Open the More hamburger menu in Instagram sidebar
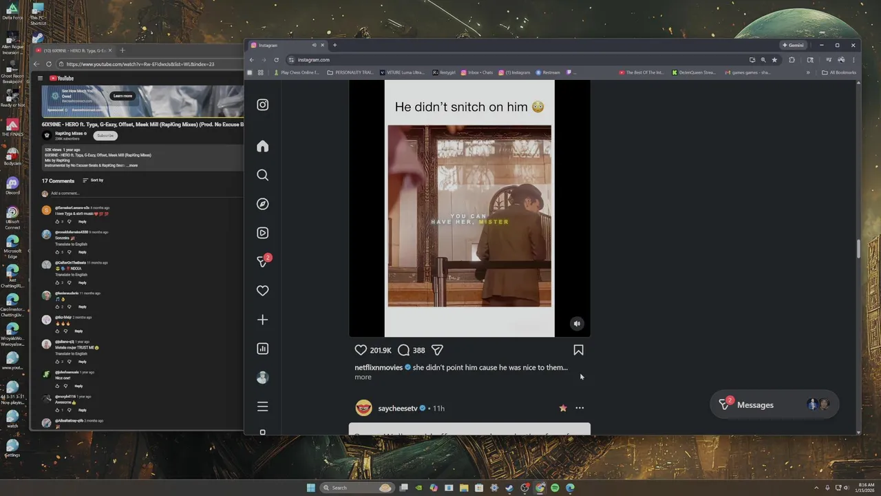This screenshot has width=881, height=496. tap(262, 406)
